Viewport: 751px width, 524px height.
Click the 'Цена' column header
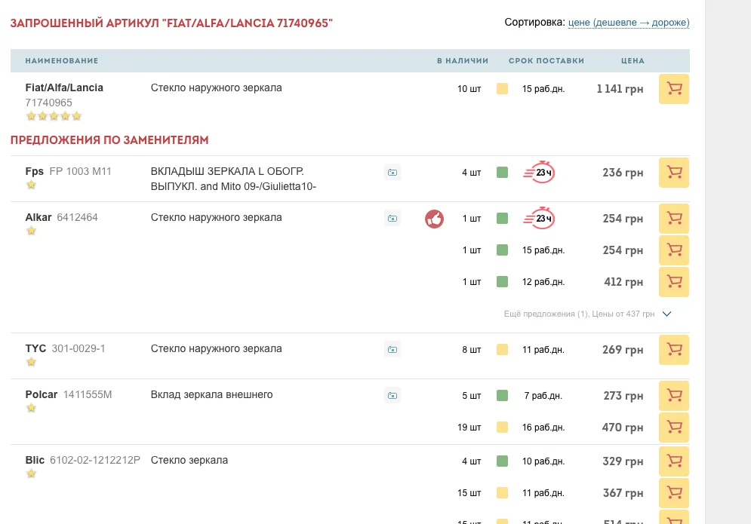tap(633, 61)
